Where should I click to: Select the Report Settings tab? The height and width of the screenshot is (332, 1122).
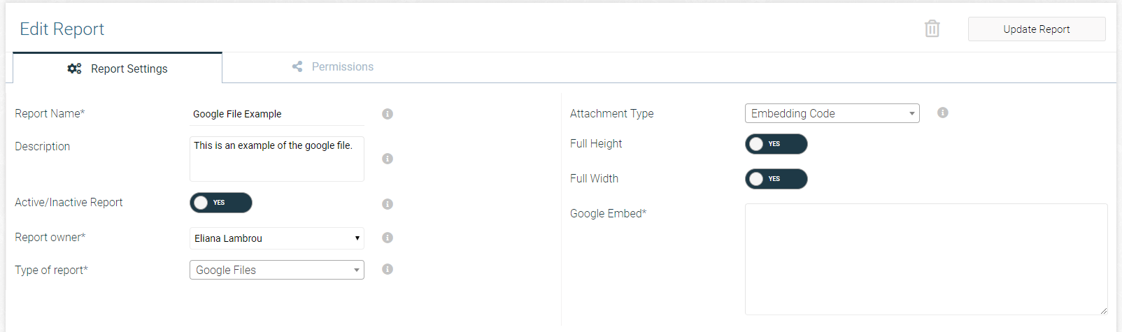click(x=118, y=68)
